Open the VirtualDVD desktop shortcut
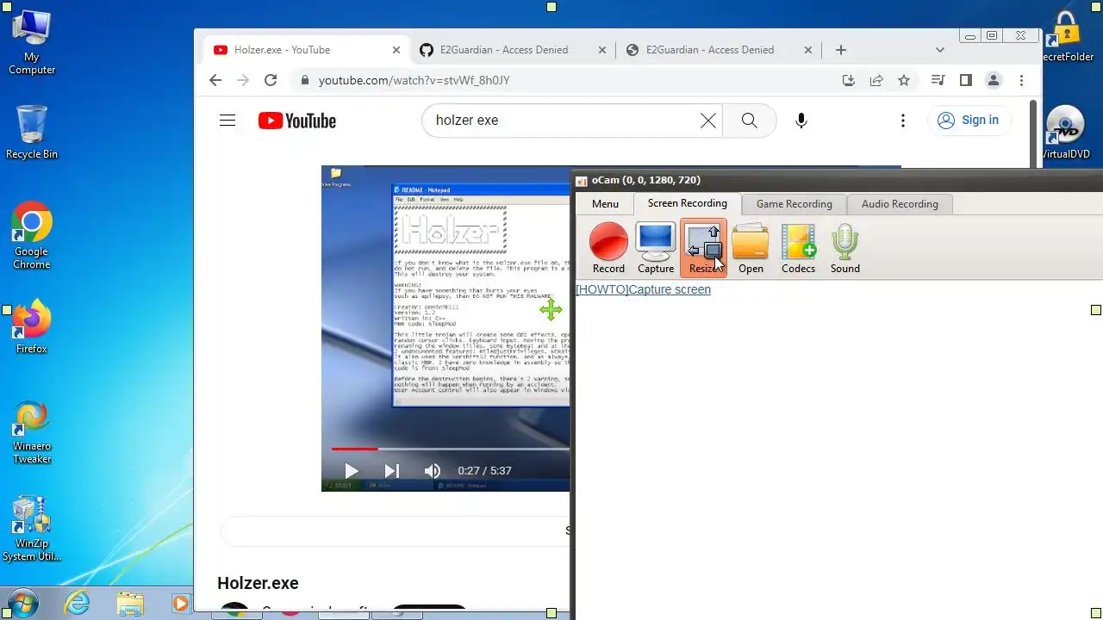Screen dimensions: 1103x620 click(x=1067, y=133)
